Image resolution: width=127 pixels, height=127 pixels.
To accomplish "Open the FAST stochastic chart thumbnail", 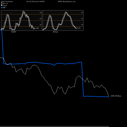I will 21,20.
